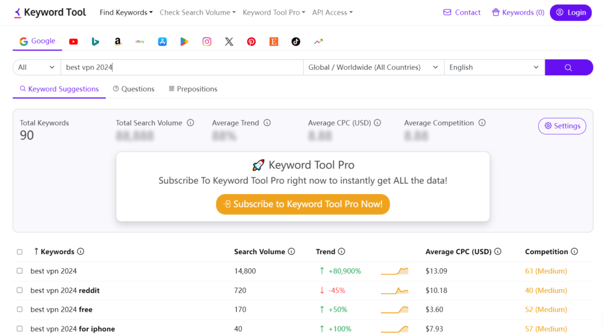This screenshot has width=603, height=334.
Task: Click the purple search button
Action: coord(569,67)
